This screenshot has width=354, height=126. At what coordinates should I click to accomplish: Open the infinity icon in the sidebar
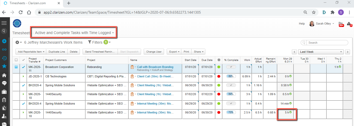(4, 50)
